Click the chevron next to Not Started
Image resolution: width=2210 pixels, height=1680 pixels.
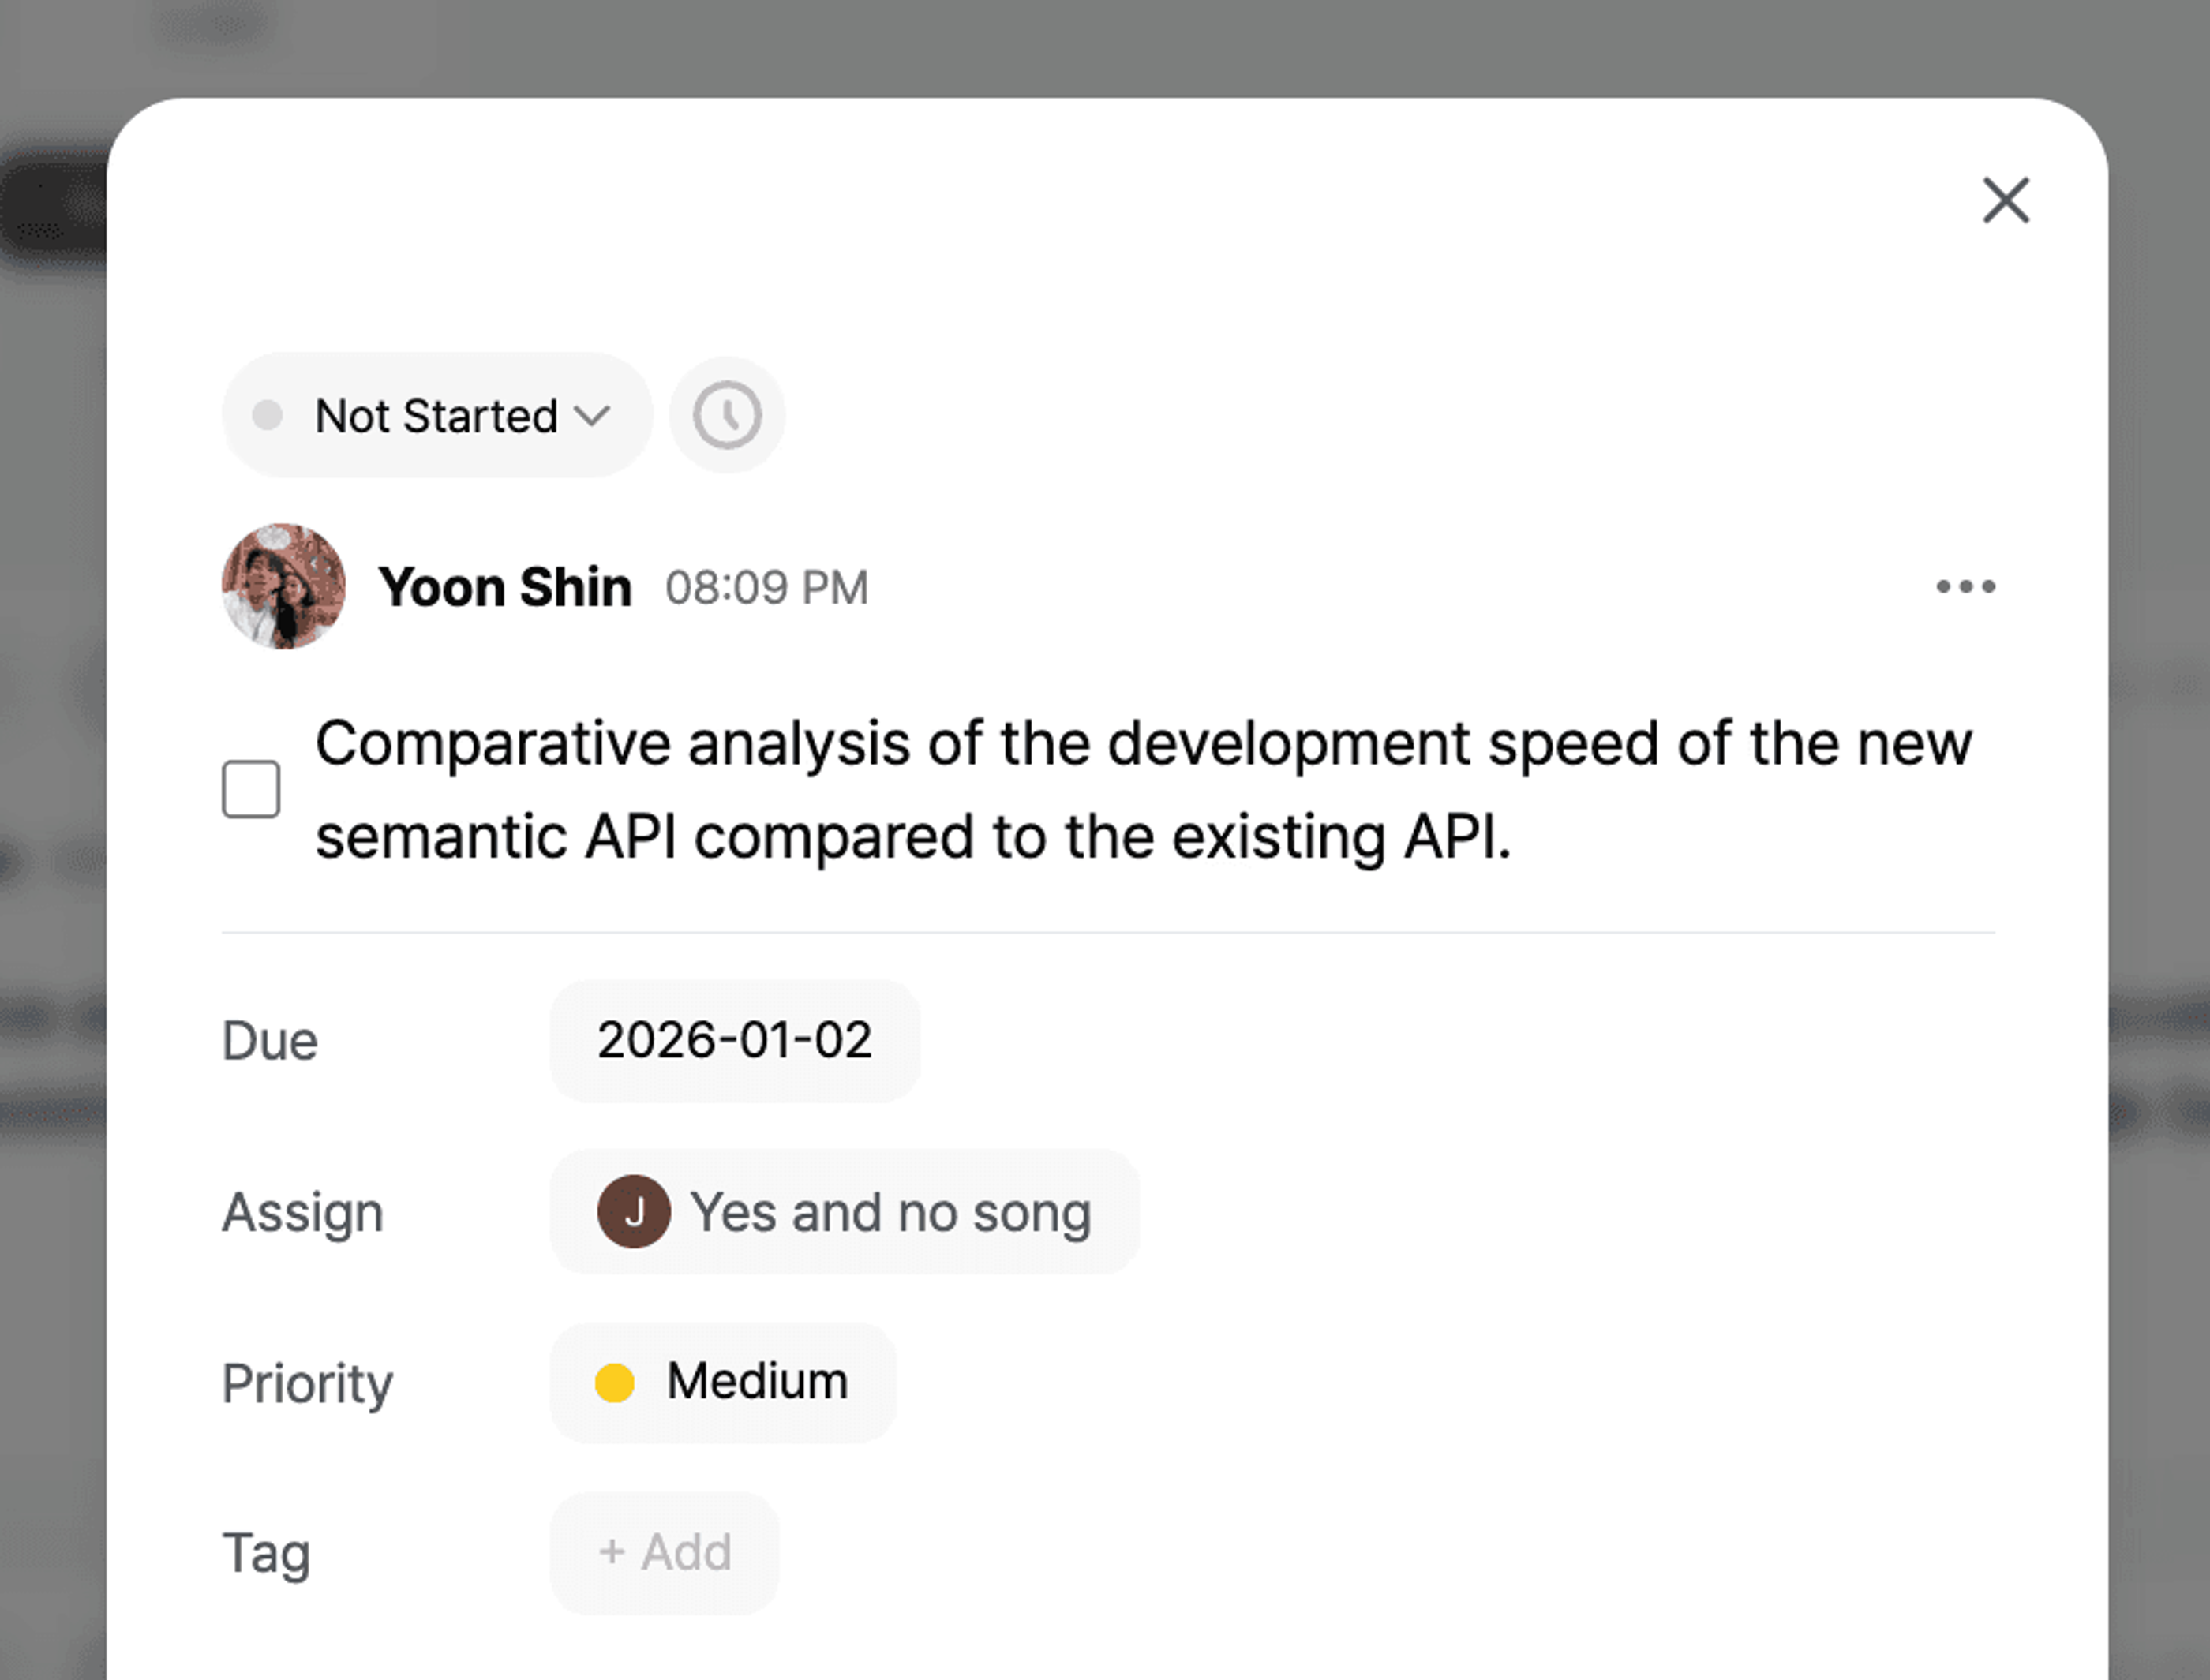click(x=592, y=415)
